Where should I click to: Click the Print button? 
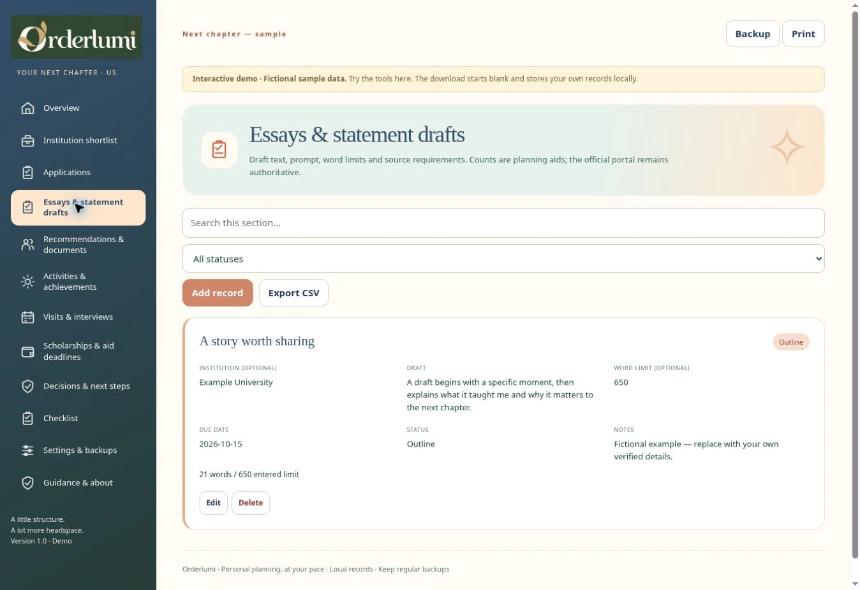(803, 34)
